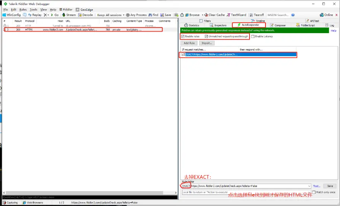340x206 pixels.
Task: Switch to the Statistics tab
Action: point(191,25)
